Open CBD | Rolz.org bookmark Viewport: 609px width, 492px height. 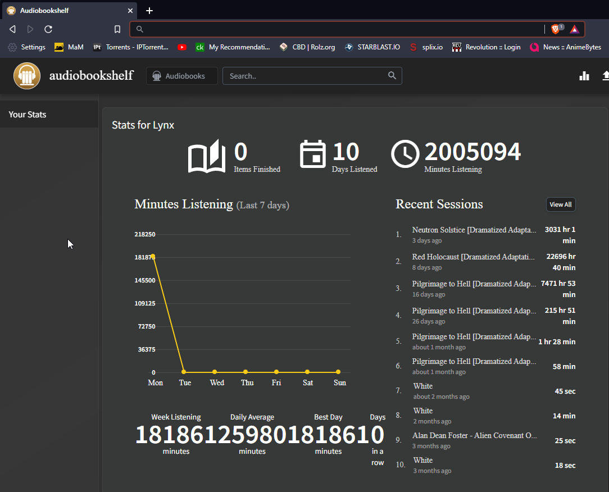(x=307, y=47)
